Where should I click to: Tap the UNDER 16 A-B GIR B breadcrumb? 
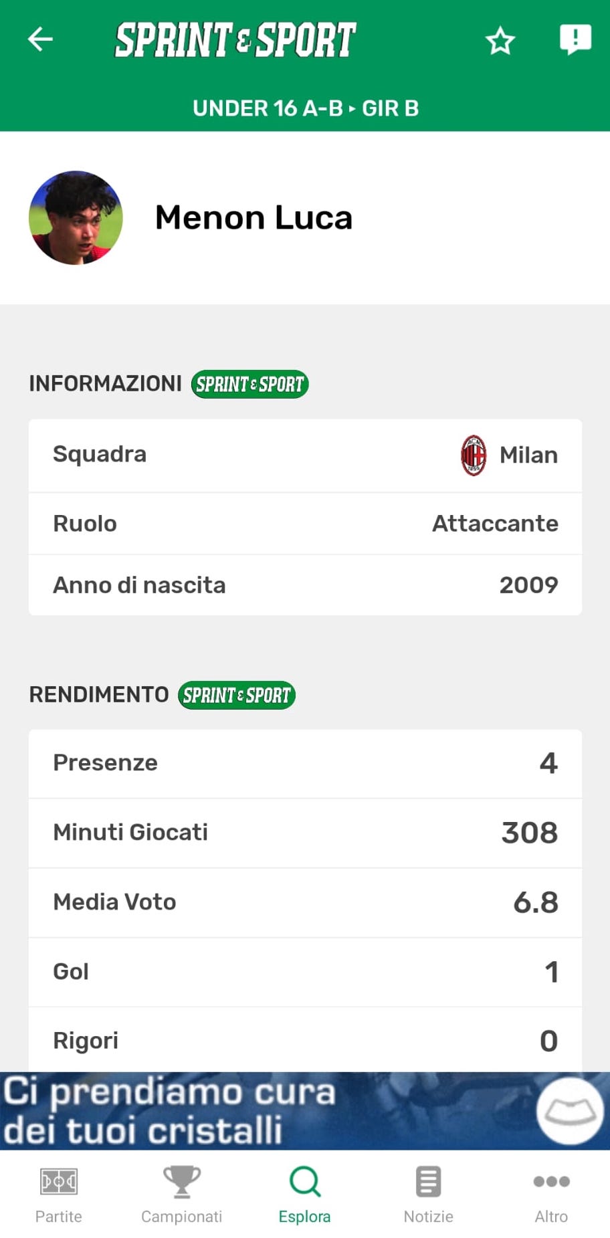click(x=305, y=108)
